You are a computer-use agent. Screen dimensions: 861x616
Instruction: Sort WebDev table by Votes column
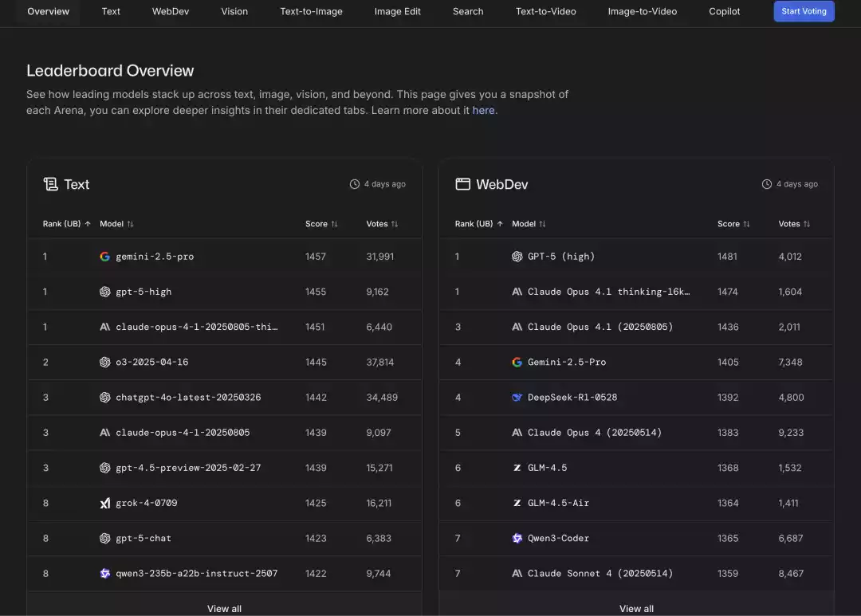(794, 224)
